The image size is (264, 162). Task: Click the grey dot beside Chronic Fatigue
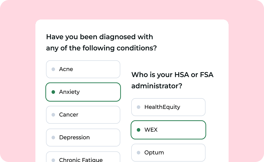pos(53,160)
